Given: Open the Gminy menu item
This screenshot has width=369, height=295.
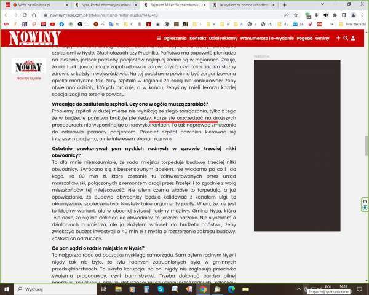Looking at the screenshot, I should point(322,38).
